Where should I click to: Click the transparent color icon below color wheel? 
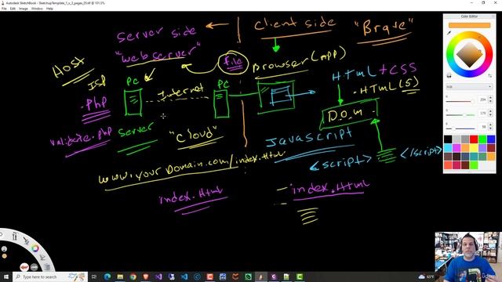pyautogui.click(x=449, y=75)
